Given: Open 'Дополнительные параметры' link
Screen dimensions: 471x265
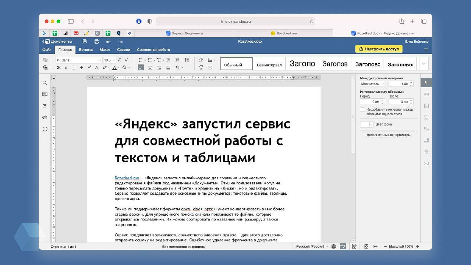Looking at the screenshot, I should click(x=388, y=135).
